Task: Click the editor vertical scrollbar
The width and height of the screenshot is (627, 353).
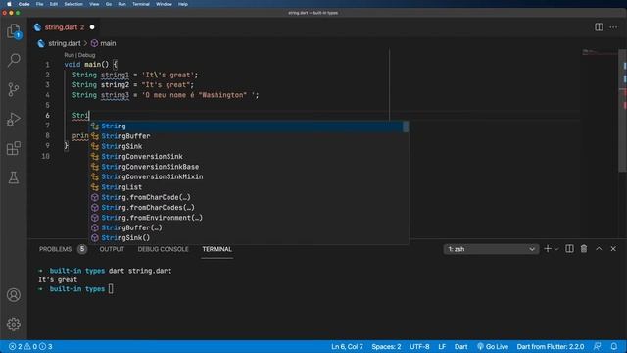Action: point(623,111)
